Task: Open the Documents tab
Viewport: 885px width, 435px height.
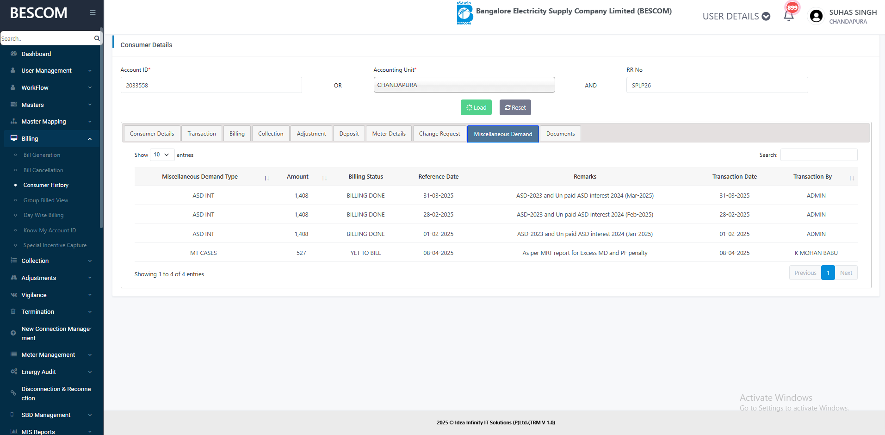Action: 560,134
